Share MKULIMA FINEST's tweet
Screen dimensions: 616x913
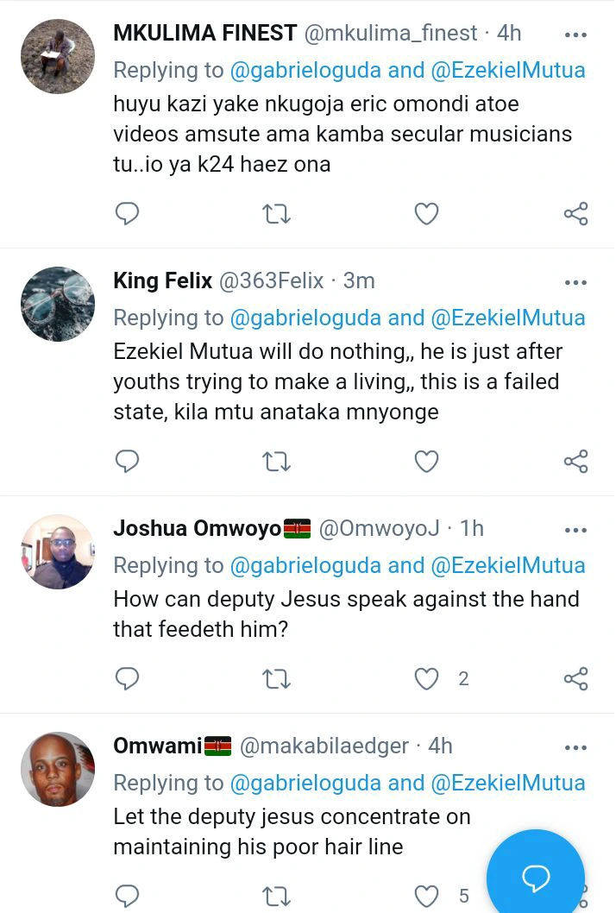pyautogui.click(x=575, y=213)
